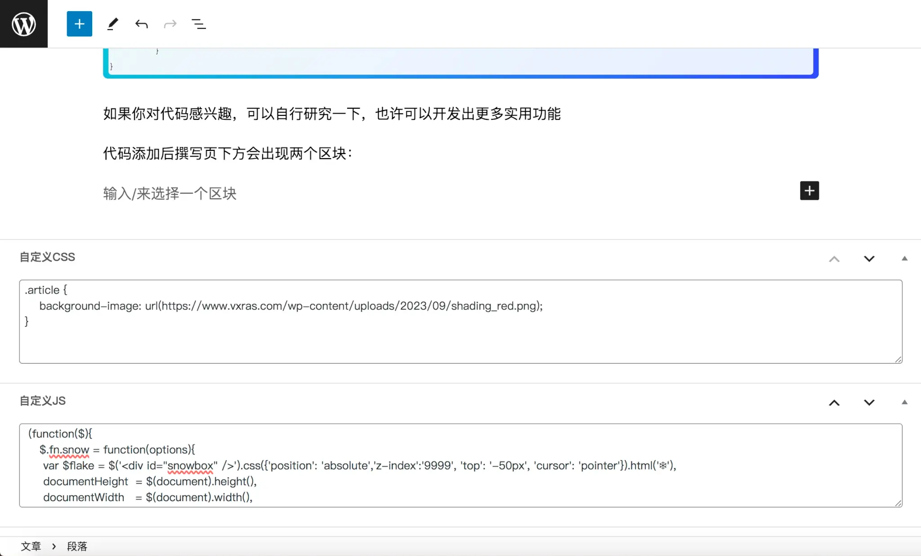The width and height of the screenshot is (921, 556).
Task: Click the black inline block inserter
Action: tap(809, 190)
